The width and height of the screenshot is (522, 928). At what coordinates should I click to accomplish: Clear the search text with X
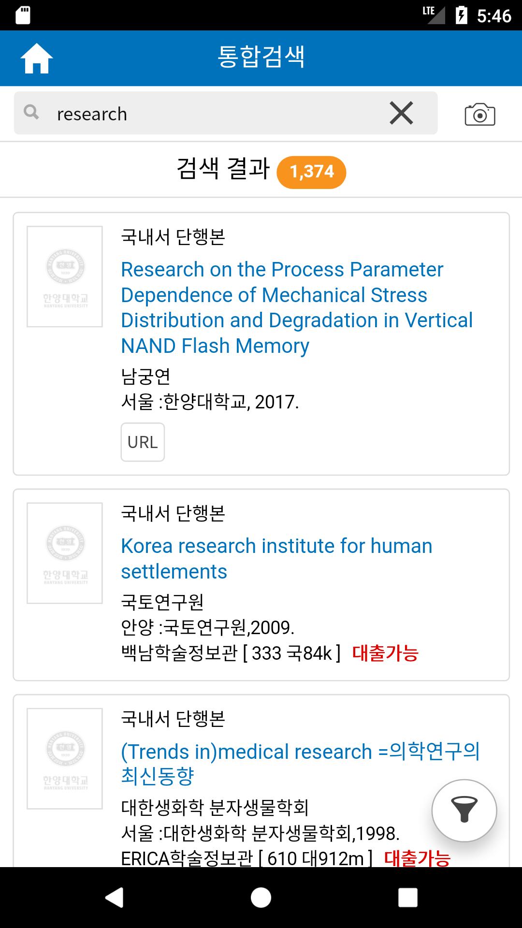[401, 113]
